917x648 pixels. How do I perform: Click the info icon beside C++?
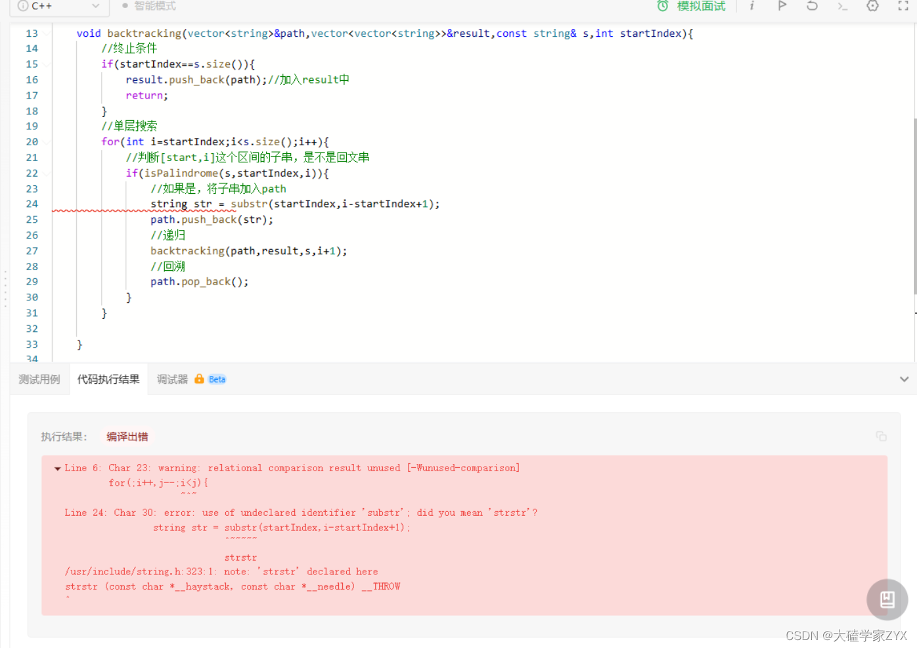(x=23, y=6)
